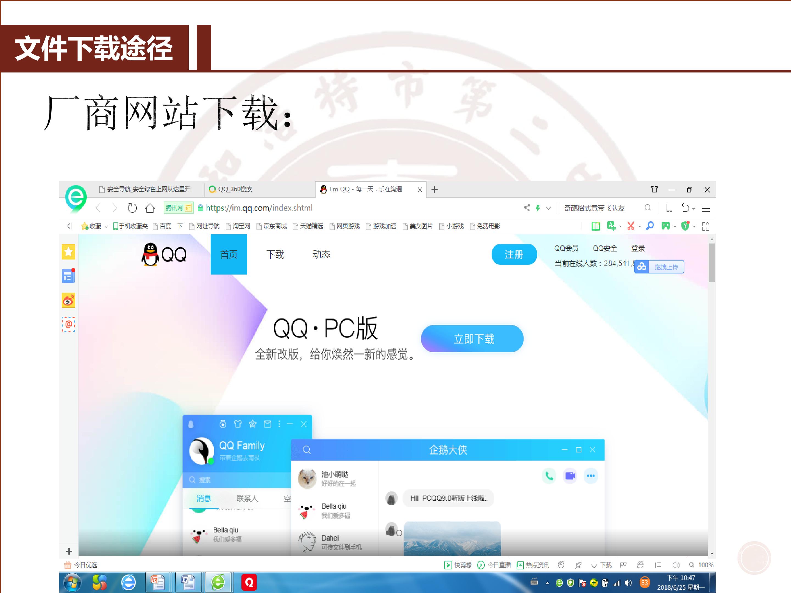Click the 注册 register button
The image size is (791, 593).
tap(514, 254)
